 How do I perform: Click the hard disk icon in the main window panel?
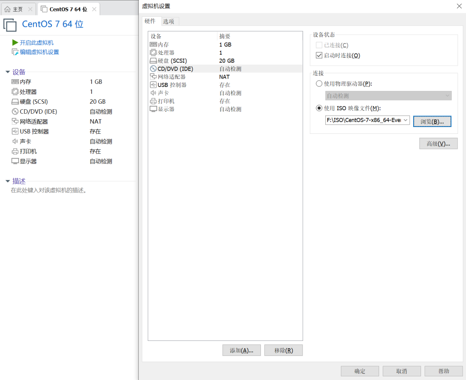(15, 101)
